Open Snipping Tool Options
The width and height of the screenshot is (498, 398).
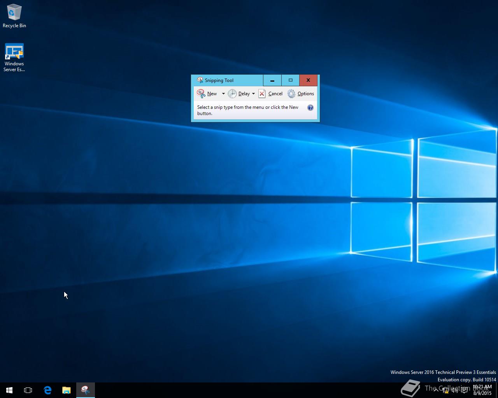click(301, 94)
